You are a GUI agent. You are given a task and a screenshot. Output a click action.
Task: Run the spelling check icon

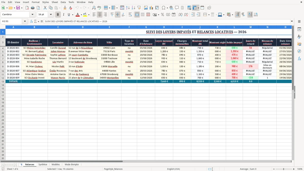click(99, 8)
